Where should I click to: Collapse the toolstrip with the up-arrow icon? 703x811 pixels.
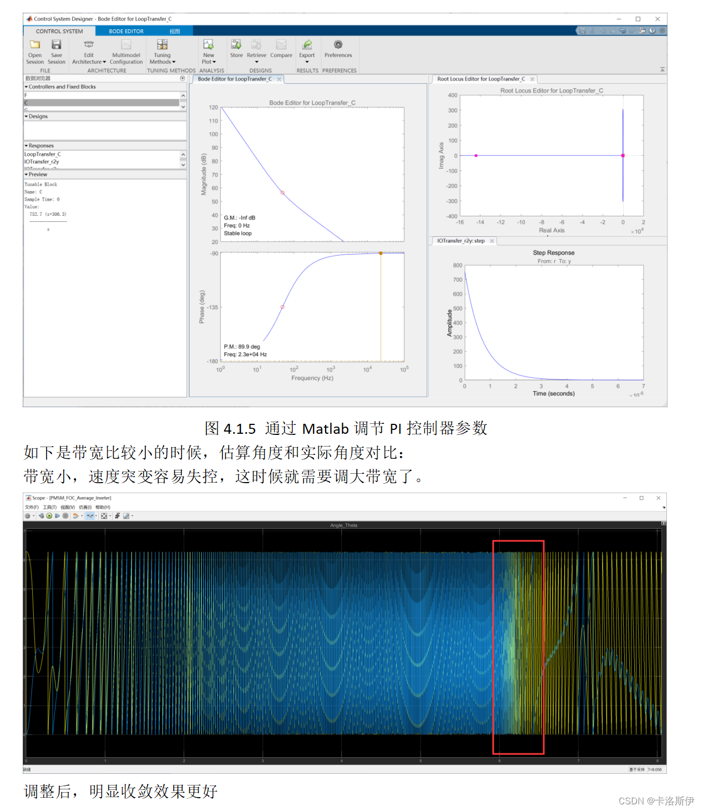tap(662, 69)
